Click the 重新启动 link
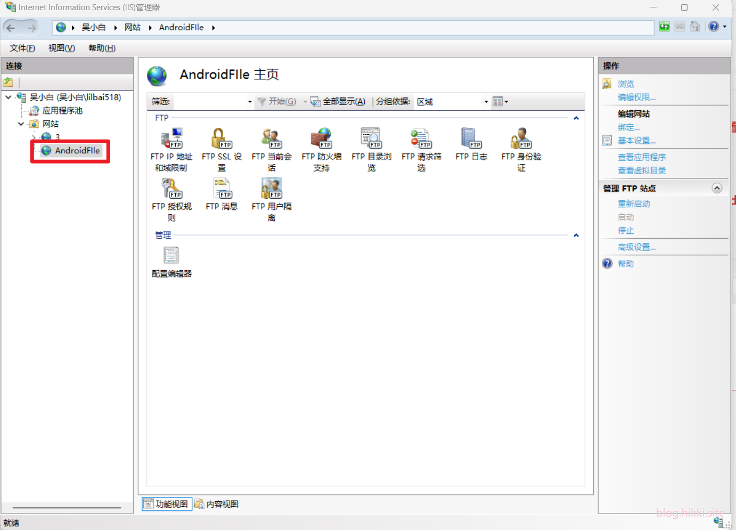The image size is (736, 530). coord(634,204)
